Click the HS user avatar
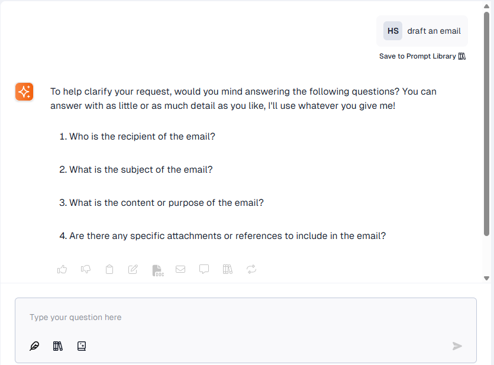 pyautogui.click(x=393, y=31)
